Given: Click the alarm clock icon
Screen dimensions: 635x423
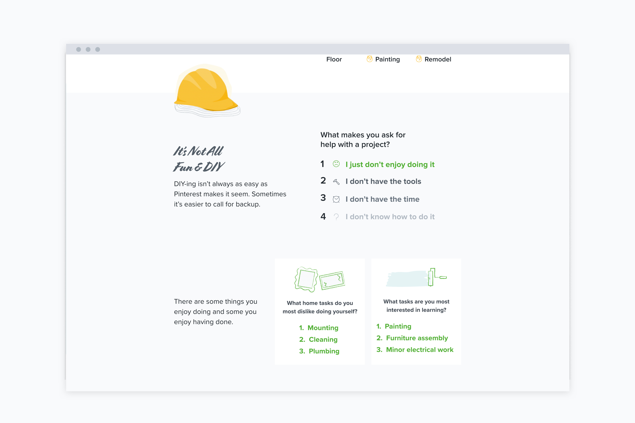Looking at the screenshot, I should (336, 199).
